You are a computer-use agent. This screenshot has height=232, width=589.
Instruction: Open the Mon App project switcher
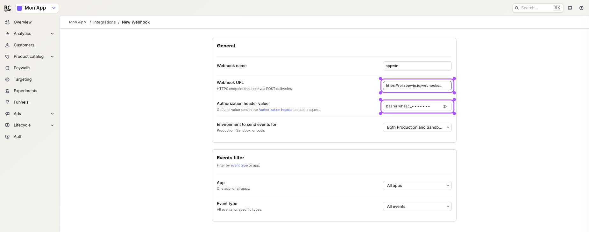point(37,8)
